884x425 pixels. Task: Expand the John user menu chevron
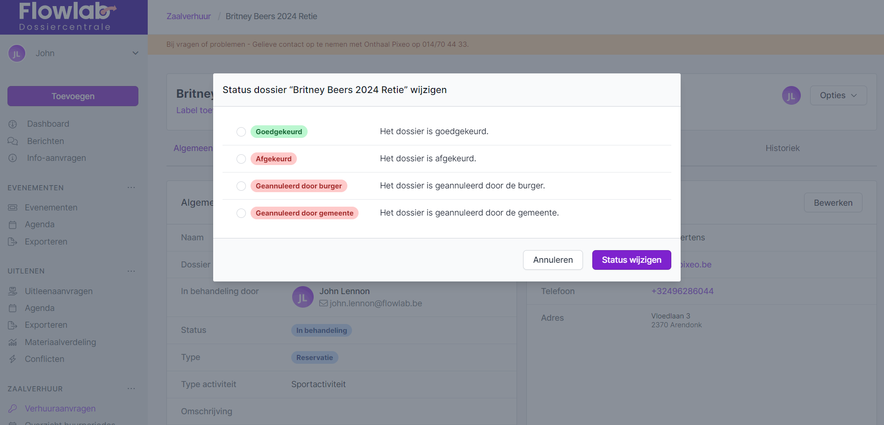coord(135,53)
